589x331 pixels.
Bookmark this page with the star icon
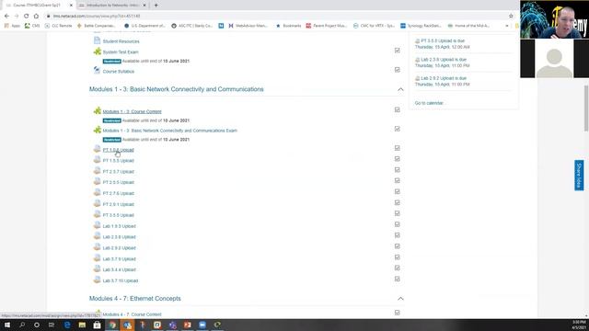coord(511,17)
